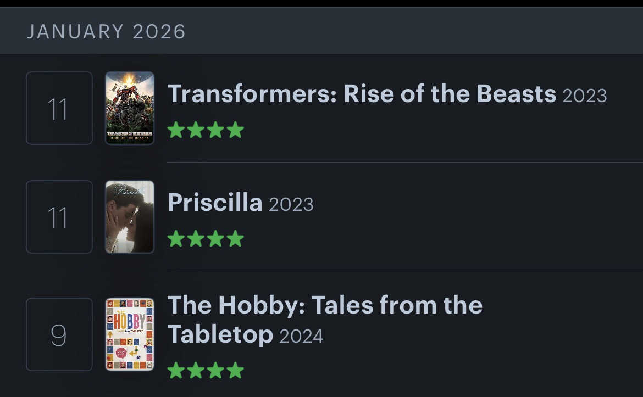Click the fourth star of The Hobby rating
643x397 pixels.
pos(235,370)
